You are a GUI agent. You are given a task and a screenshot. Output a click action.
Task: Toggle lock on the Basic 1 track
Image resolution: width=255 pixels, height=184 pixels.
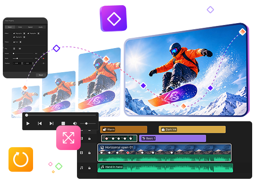(x=89, y=139)
